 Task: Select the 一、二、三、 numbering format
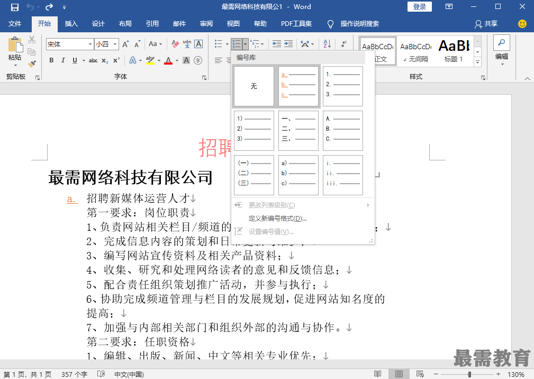pyautogui.click(x=298, y=131)
